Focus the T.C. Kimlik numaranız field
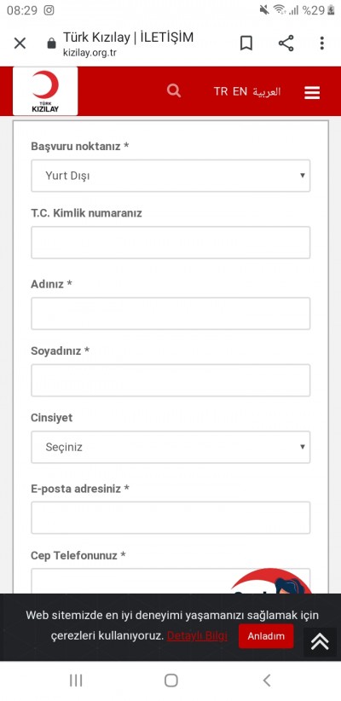 [170, 242]
